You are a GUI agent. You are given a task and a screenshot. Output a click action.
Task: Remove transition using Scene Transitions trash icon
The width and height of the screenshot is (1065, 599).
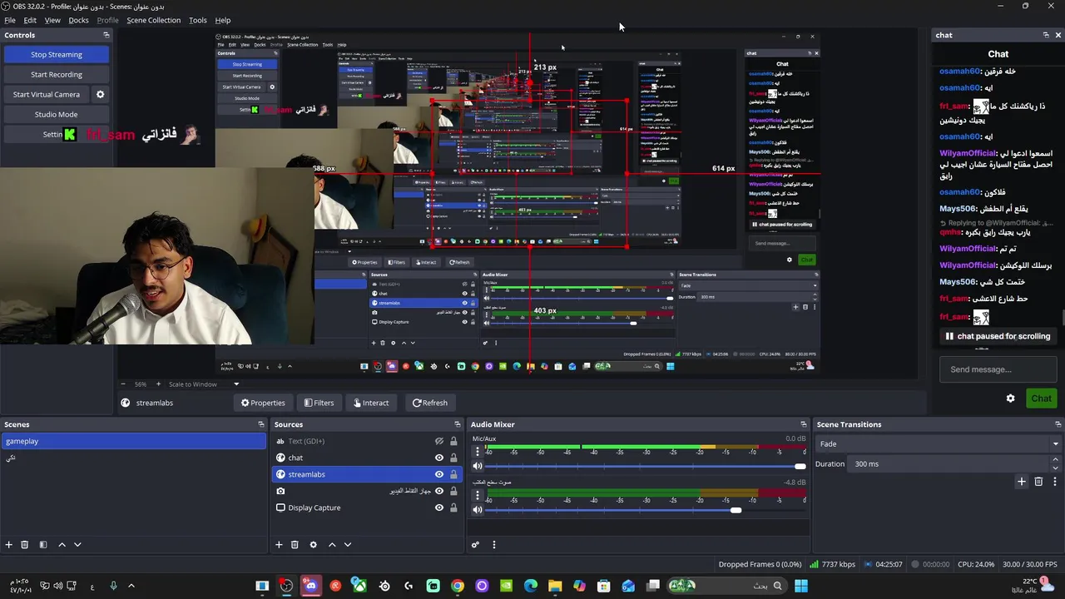click(1038, 482)
